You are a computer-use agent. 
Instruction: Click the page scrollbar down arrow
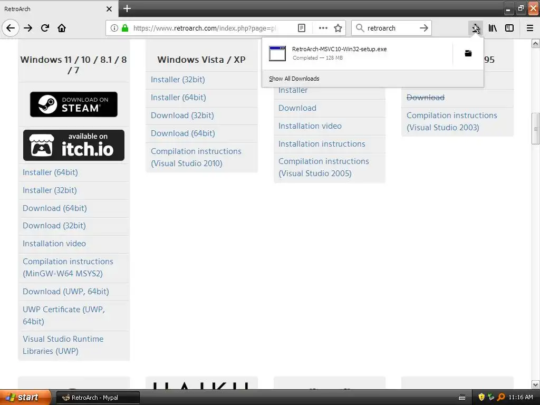coord(536,384)
